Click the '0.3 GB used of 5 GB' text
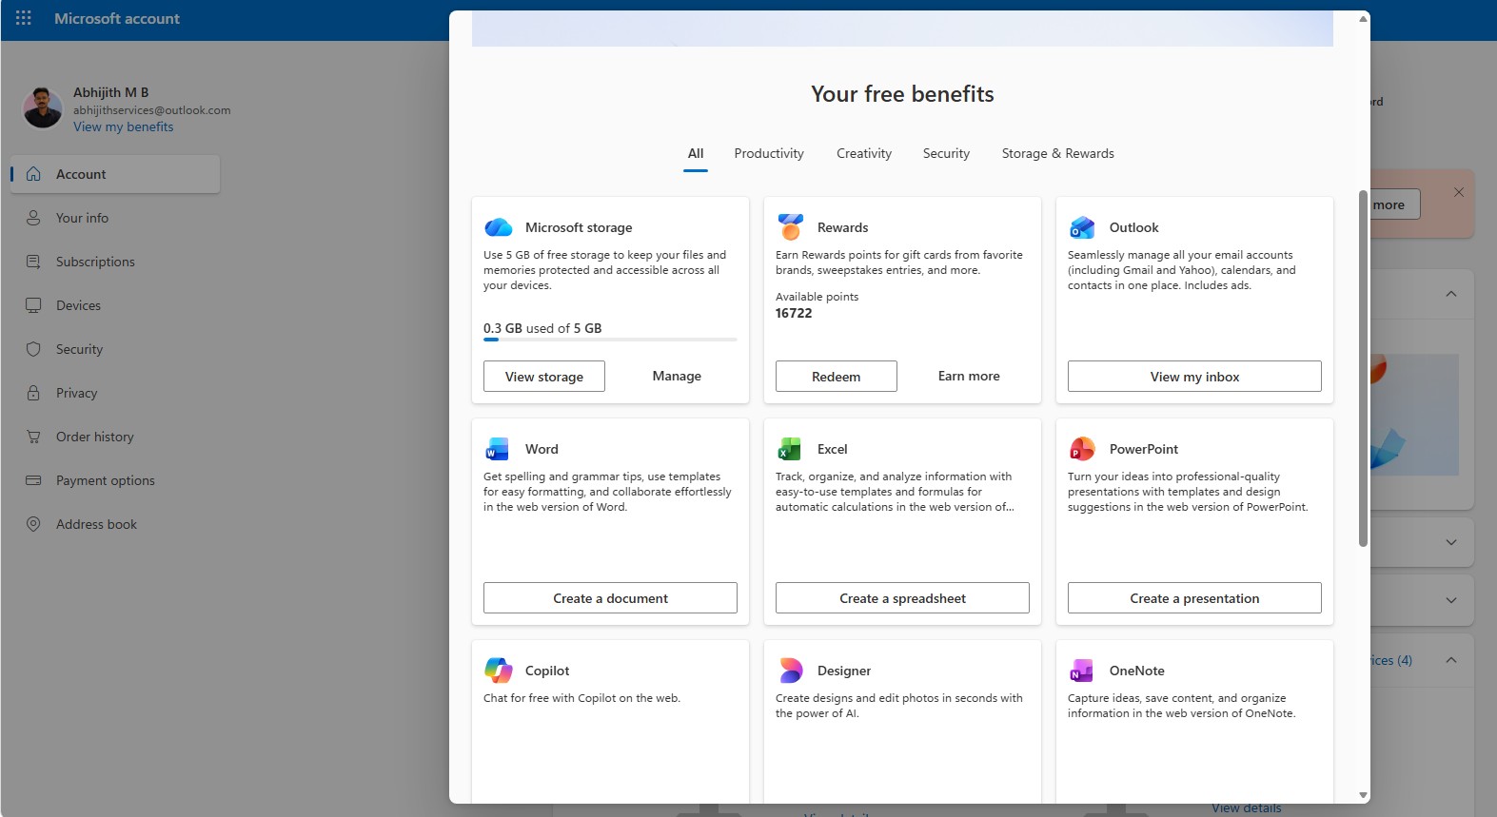The width and height of the screenshot is (1497, 817). [542, 328]
